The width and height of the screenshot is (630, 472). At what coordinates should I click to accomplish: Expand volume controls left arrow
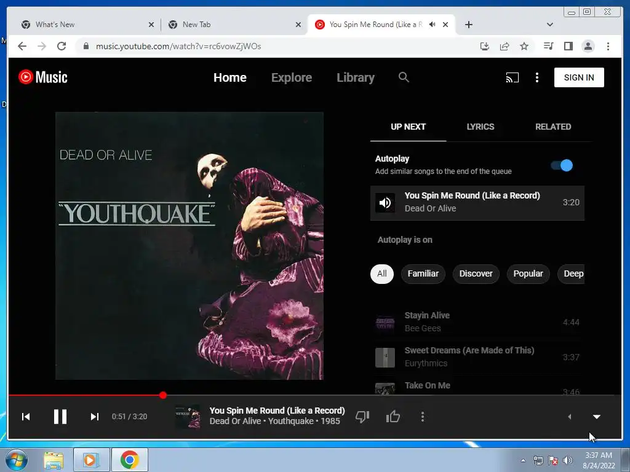(x=569, y=417)
